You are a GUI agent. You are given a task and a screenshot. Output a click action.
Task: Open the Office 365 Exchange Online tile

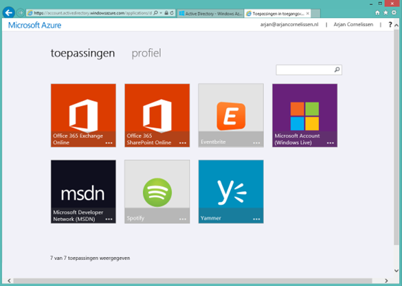pos(83,115)
